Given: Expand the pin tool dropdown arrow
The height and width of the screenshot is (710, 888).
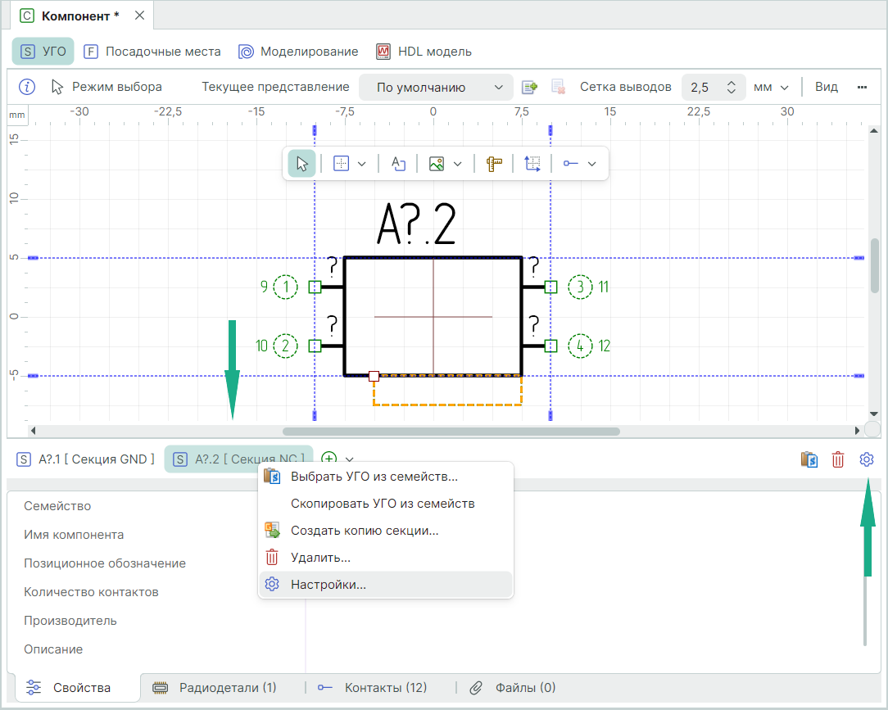Looking at the screenshot, I should pos(592,164).
